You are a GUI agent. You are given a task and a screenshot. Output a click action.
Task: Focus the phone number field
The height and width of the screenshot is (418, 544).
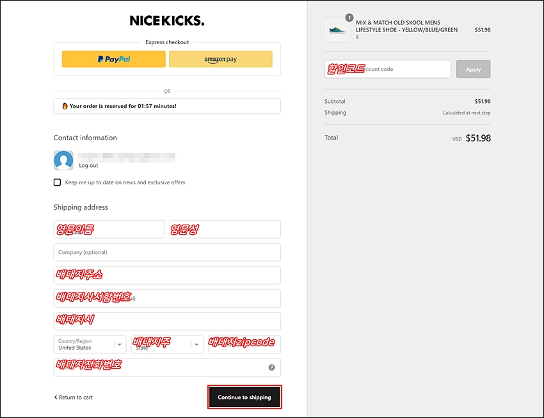pos(167,367)
